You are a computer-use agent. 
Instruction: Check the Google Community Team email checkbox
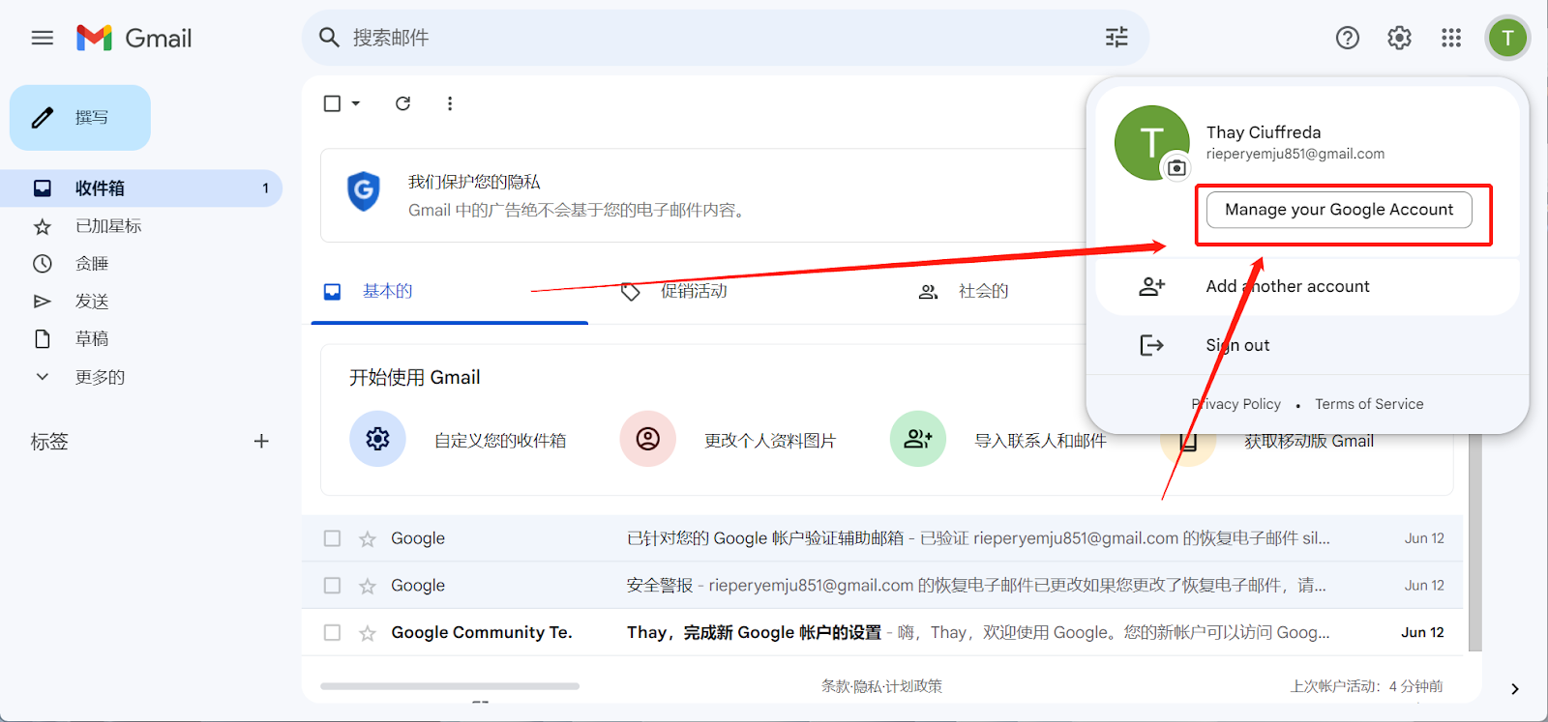click(332, 633)
